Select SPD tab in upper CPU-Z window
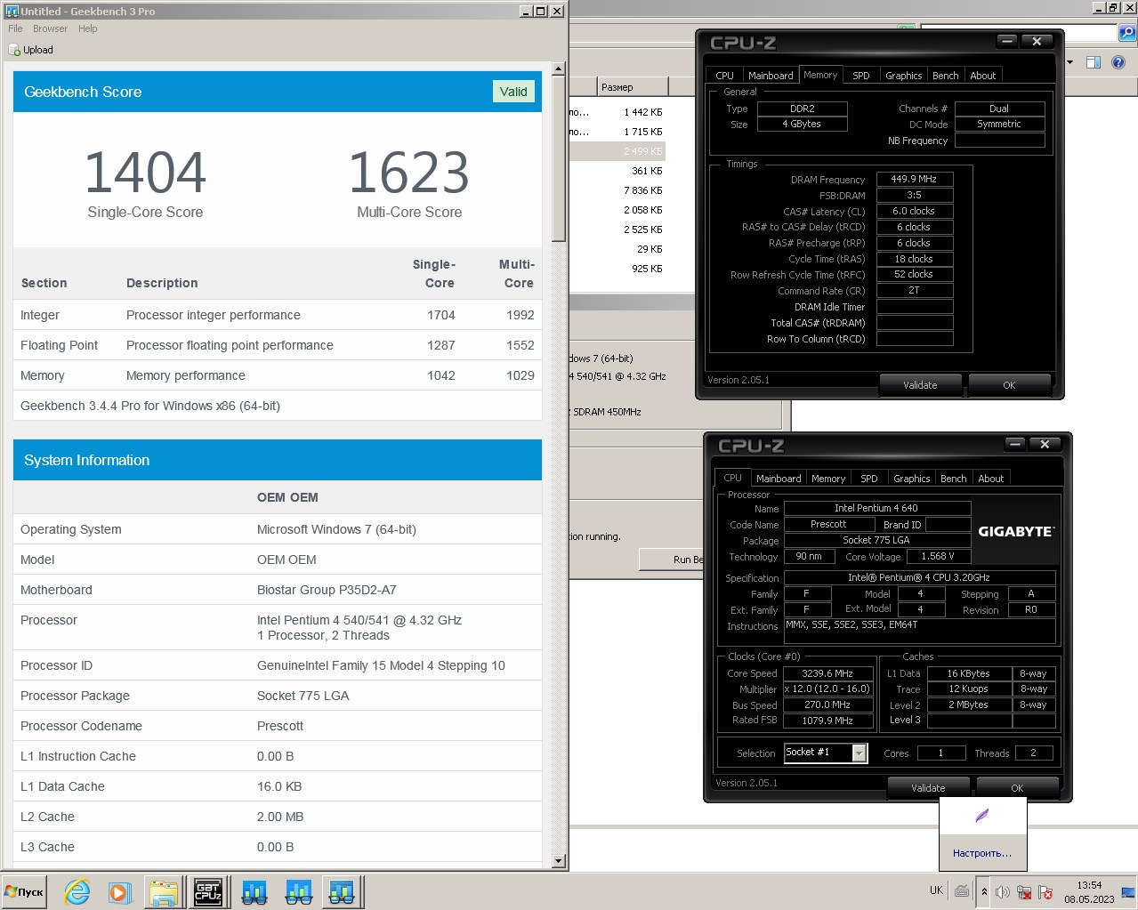1138x910 pixels. [861, 76]
